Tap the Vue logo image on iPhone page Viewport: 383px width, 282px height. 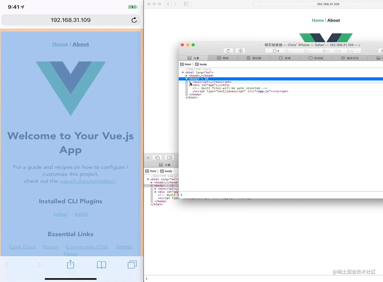(71, 88)
